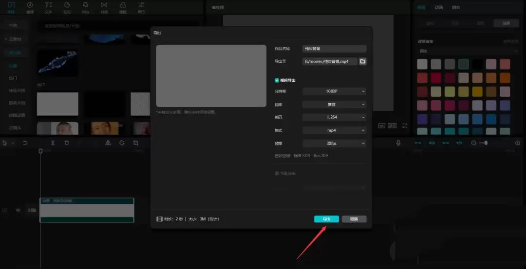
Task: Open the 30fps frame rate dropdown
Action: (334, 143)
